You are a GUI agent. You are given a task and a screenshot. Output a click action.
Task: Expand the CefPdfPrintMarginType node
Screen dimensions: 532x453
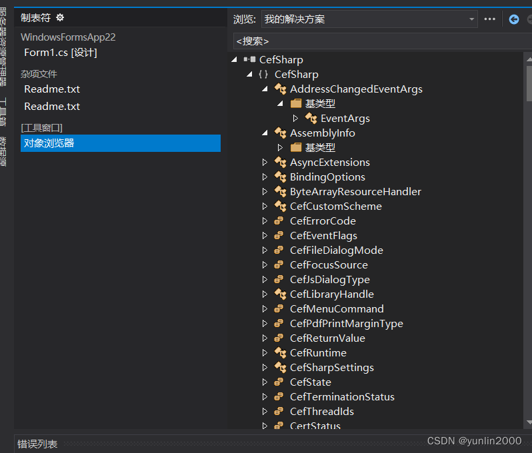(265, 323)
